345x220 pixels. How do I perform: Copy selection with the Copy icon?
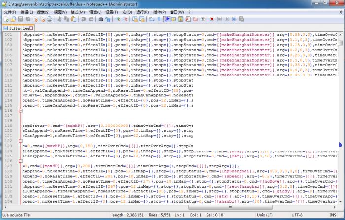coord(67,19)
